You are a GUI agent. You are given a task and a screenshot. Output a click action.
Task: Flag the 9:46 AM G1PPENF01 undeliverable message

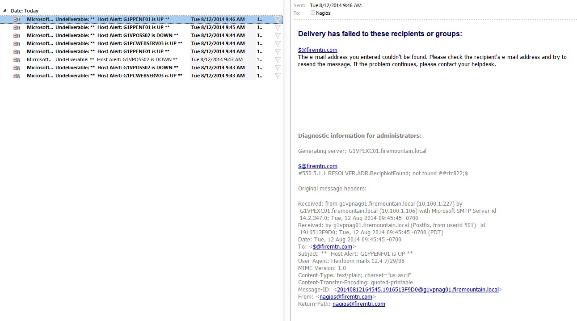[x=278, y=20]
